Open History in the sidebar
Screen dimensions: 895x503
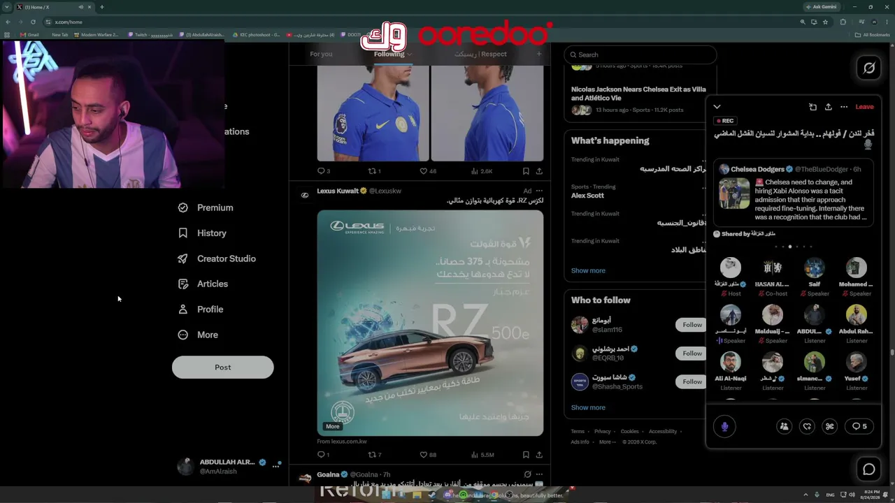[202, 233]
